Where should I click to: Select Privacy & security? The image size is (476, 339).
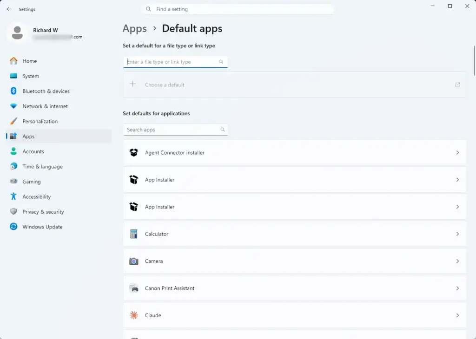[59, 212]
